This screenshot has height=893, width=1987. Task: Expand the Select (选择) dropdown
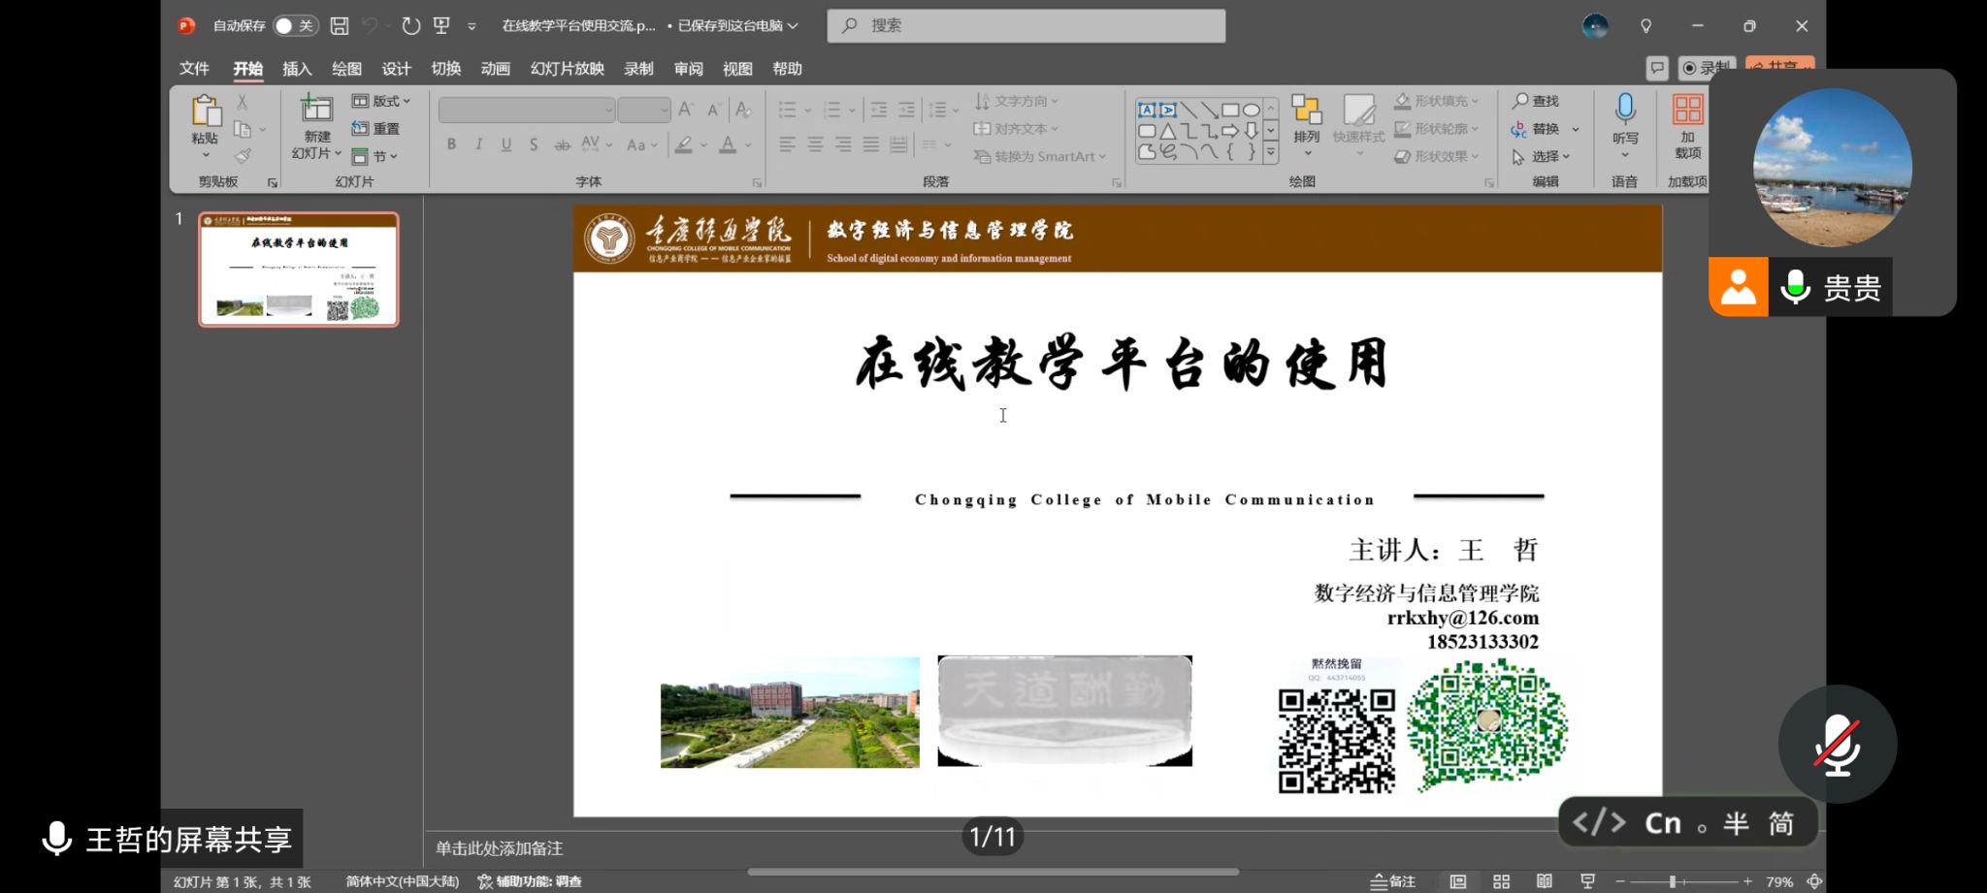click(1542, 156)
